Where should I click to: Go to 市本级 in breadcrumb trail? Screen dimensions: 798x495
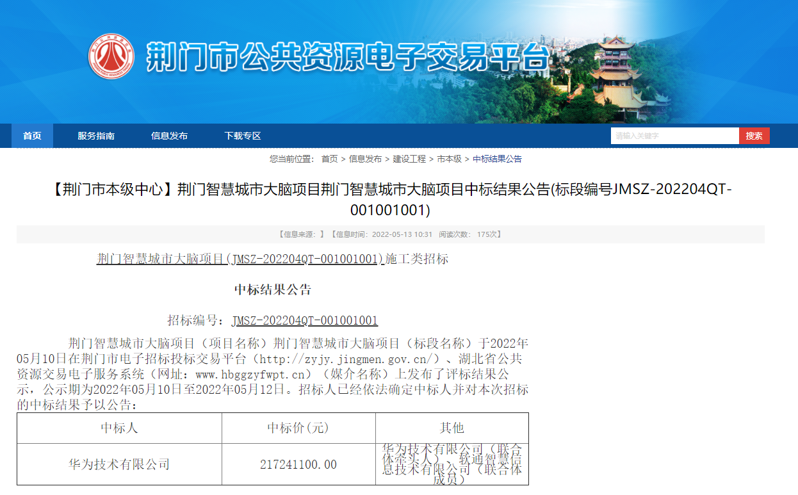449,159
